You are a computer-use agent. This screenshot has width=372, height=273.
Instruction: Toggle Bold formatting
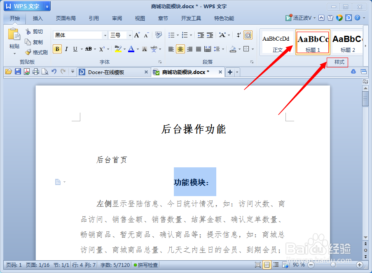[x=57, y=49]
